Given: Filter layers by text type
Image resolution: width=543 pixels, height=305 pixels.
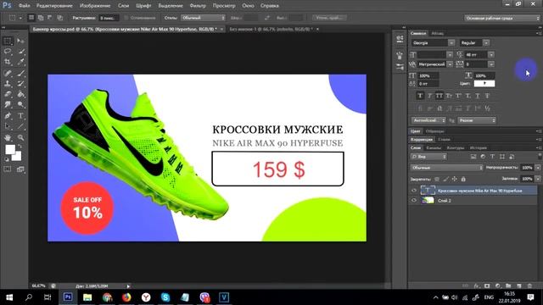Looking at the screenshot, I should coord(492,157).
